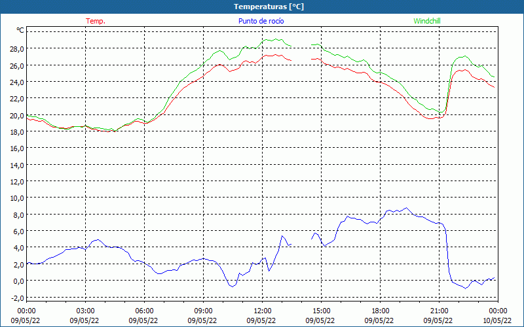Click the "2,0" y-axis value
Viewport: 524px width, 327px height.
[18, 265]
